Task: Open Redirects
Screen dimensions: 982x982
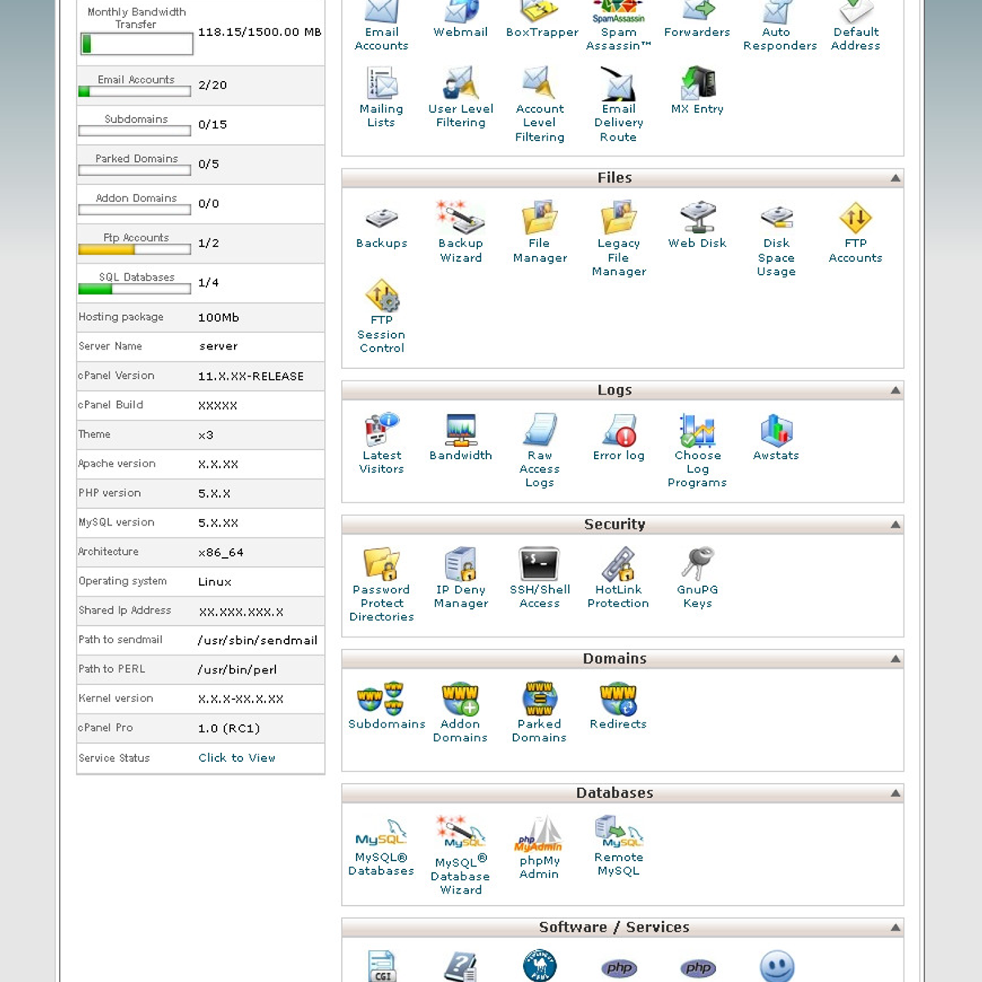Action: click(619, 705)
